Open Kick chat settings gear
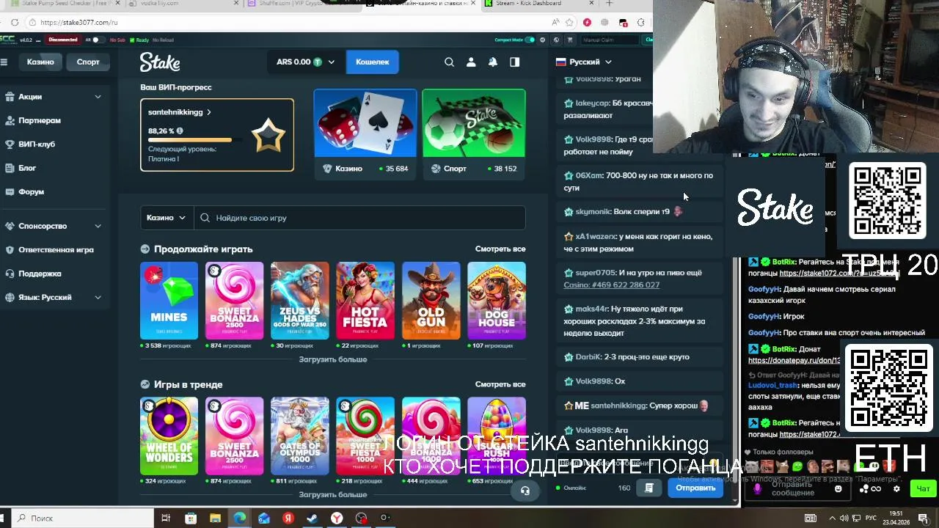Image resolution: width=939 pixels, height=528 pixels. tap(896, 488)
